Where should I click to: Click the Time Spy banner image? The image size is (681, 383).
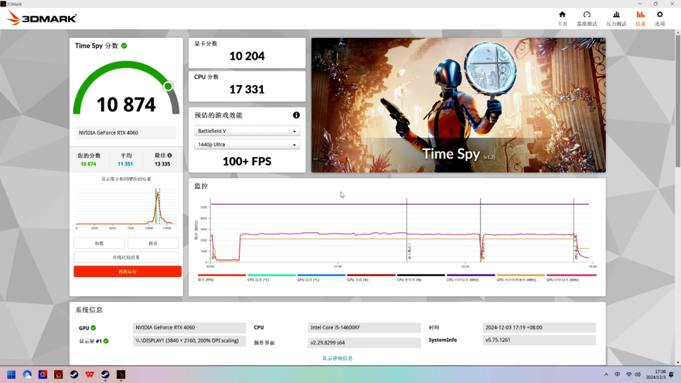pos(458,105)
